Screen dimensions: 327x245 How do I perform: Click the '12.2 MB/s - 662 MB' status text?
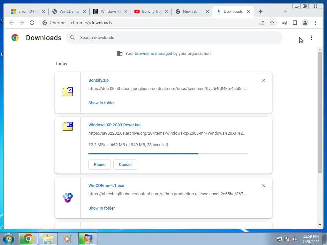(x=128, y=145)
